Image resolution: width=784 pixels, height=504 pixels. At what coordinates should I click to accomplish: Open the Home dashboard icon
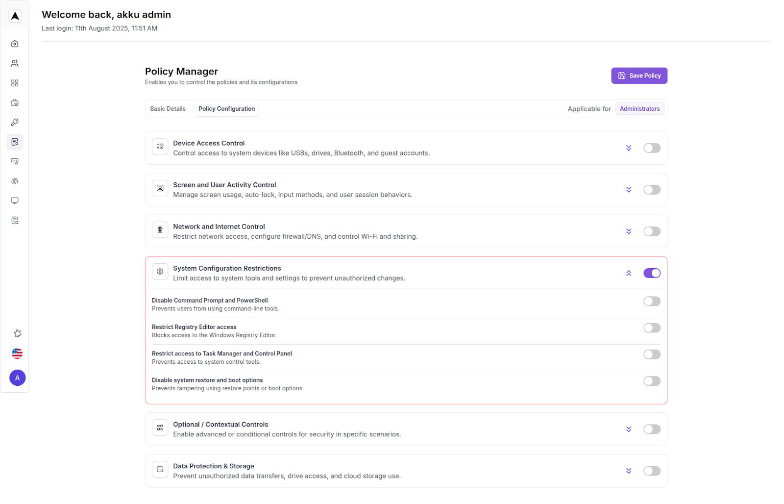[14, 43]
